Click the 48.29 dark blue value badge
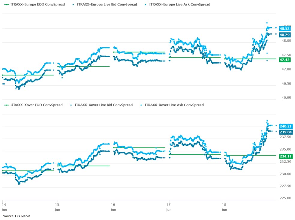Image resolution: width=295 pixels, height=220 pixels. click(x=284, y=35)
